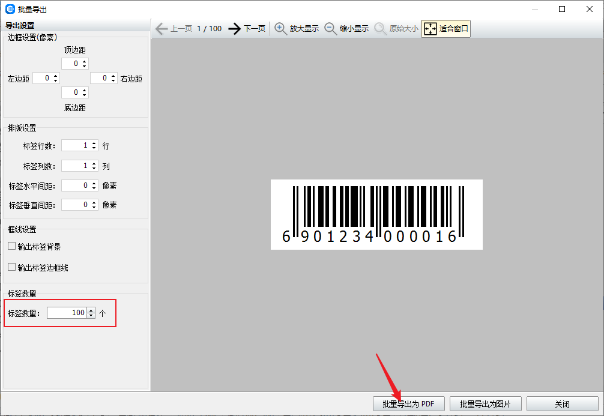The image size is (604, 416).
Task: Increase 右边距 value with up arrow
Action: click(x=113, y=76)
